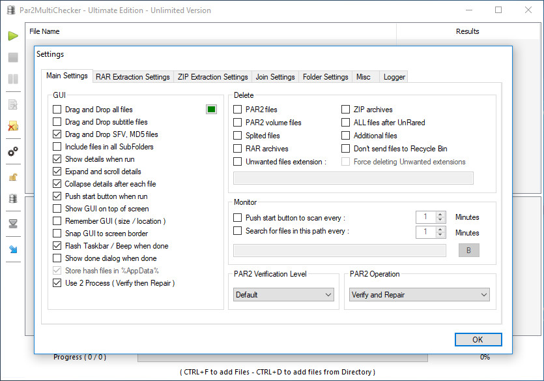Switch to Main Settings tab
This screenshot has width=544, height=381.
67,76
